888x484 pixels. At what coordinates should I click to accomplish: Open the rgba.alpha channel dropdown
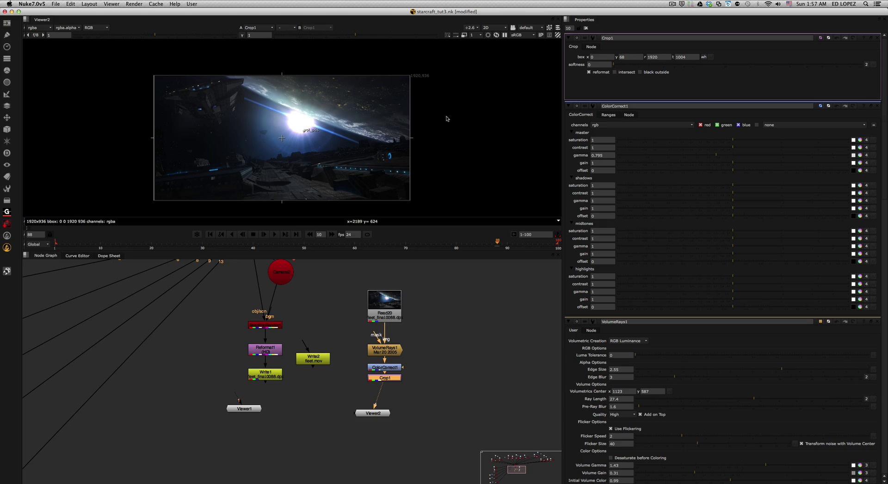[68, 28]
